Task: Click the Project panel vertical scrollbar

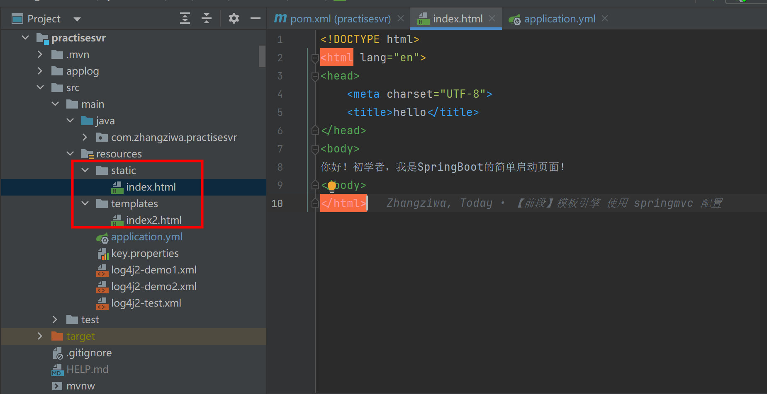Action: coord(262,56)
